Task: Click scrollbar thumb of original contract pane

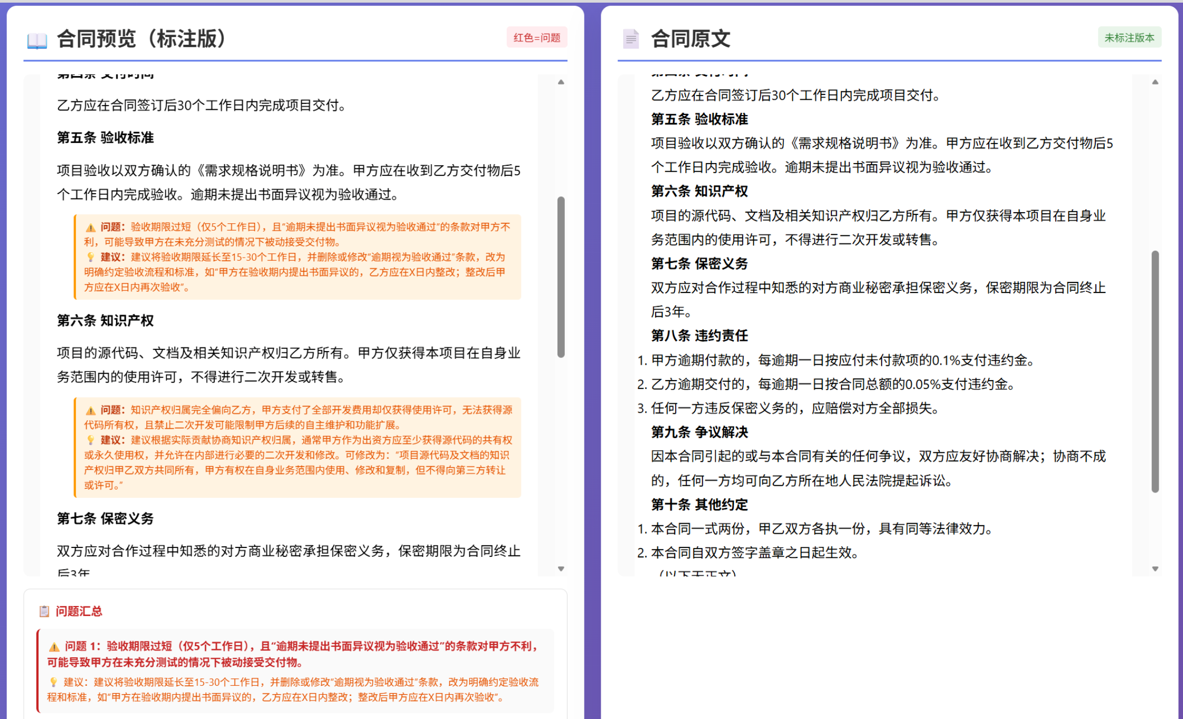Action: 1155,372
